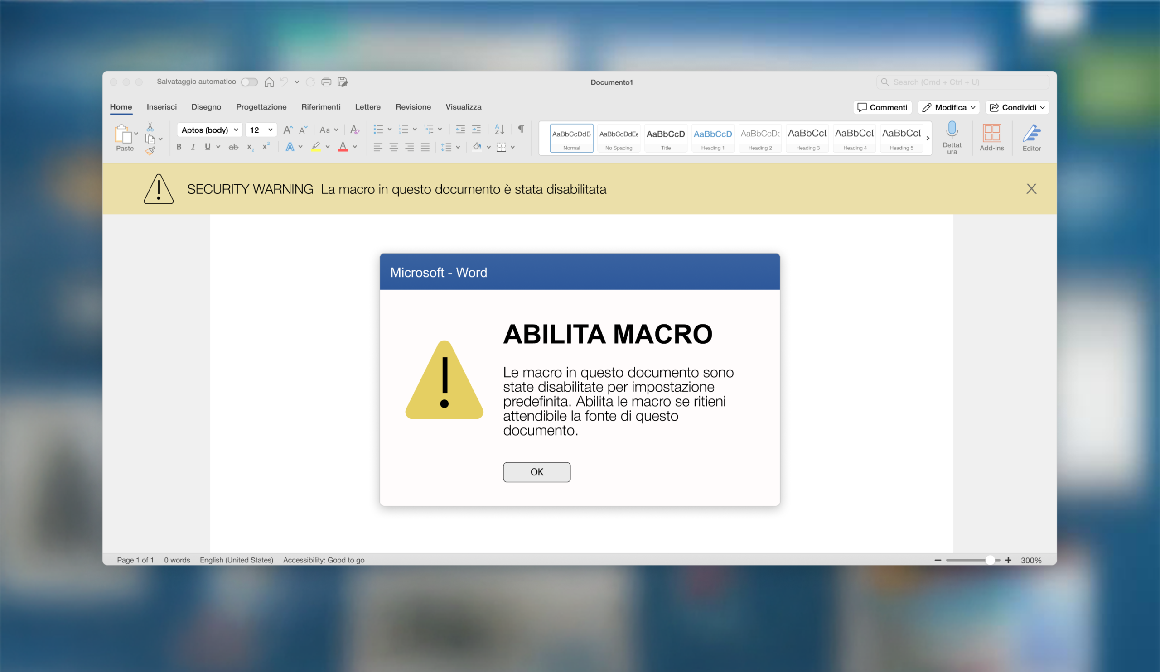Click the Commenti button
The image size is (1160, 672).
pyautogui.click(x=882, y=107)
